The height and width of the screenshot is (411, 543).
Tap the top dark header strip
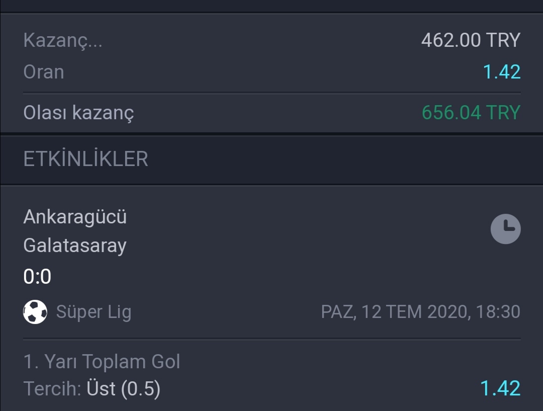(x=271, y=6)
